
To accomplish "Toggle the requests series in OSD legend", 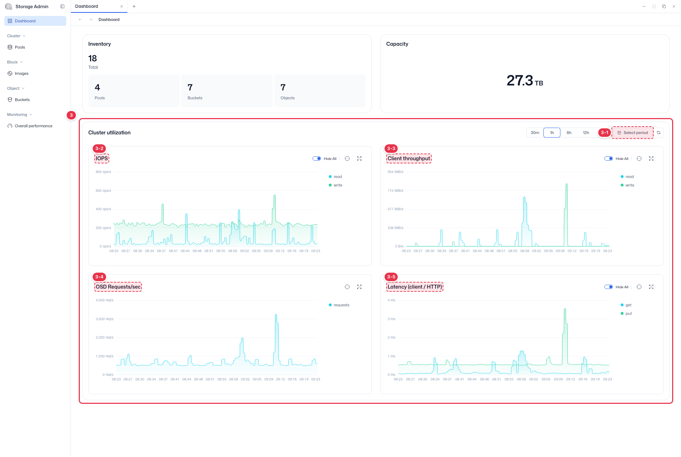I will [x=339, y=305].
